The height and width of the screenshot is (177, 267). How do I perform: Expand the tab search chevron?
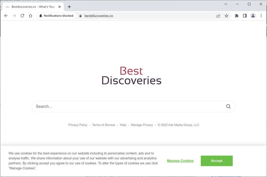click(226, 4)
